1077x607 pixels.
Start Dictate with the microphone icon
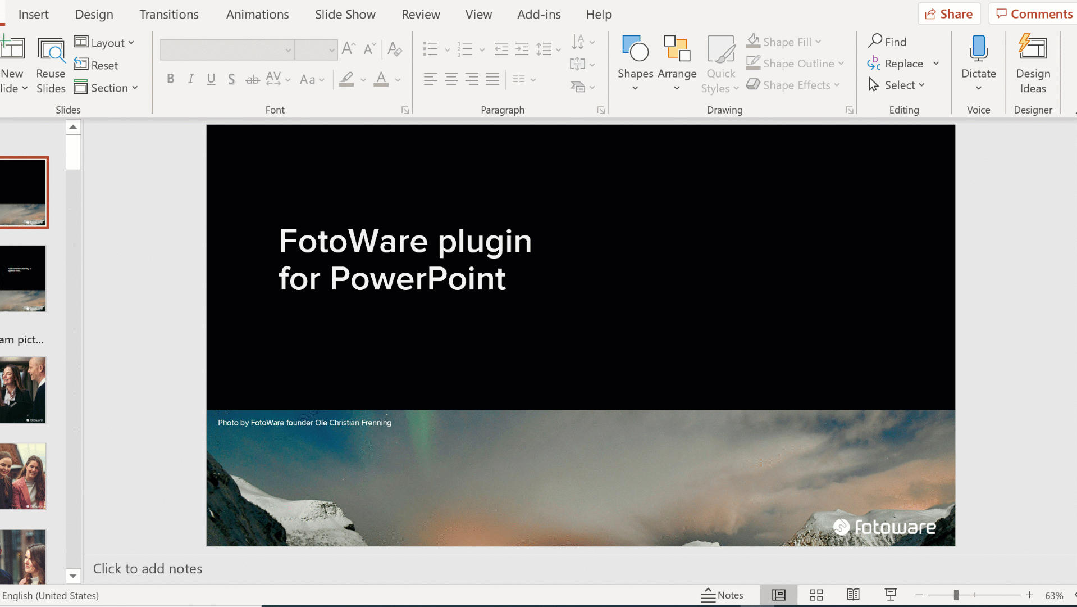pos(978,48)
